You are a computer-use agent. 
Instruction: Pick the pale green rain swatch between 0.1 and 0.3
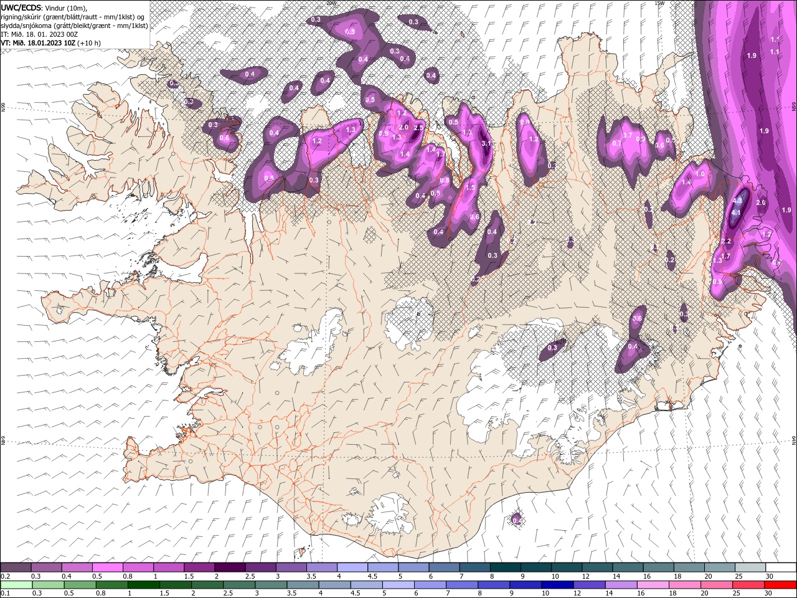coord(16,585)
